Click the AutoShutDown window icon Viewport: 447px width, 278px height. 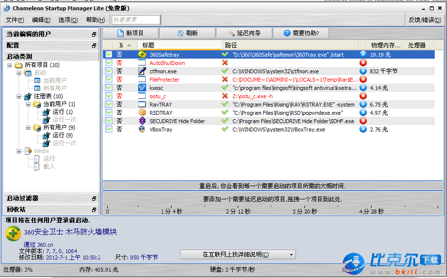point(142,63)
